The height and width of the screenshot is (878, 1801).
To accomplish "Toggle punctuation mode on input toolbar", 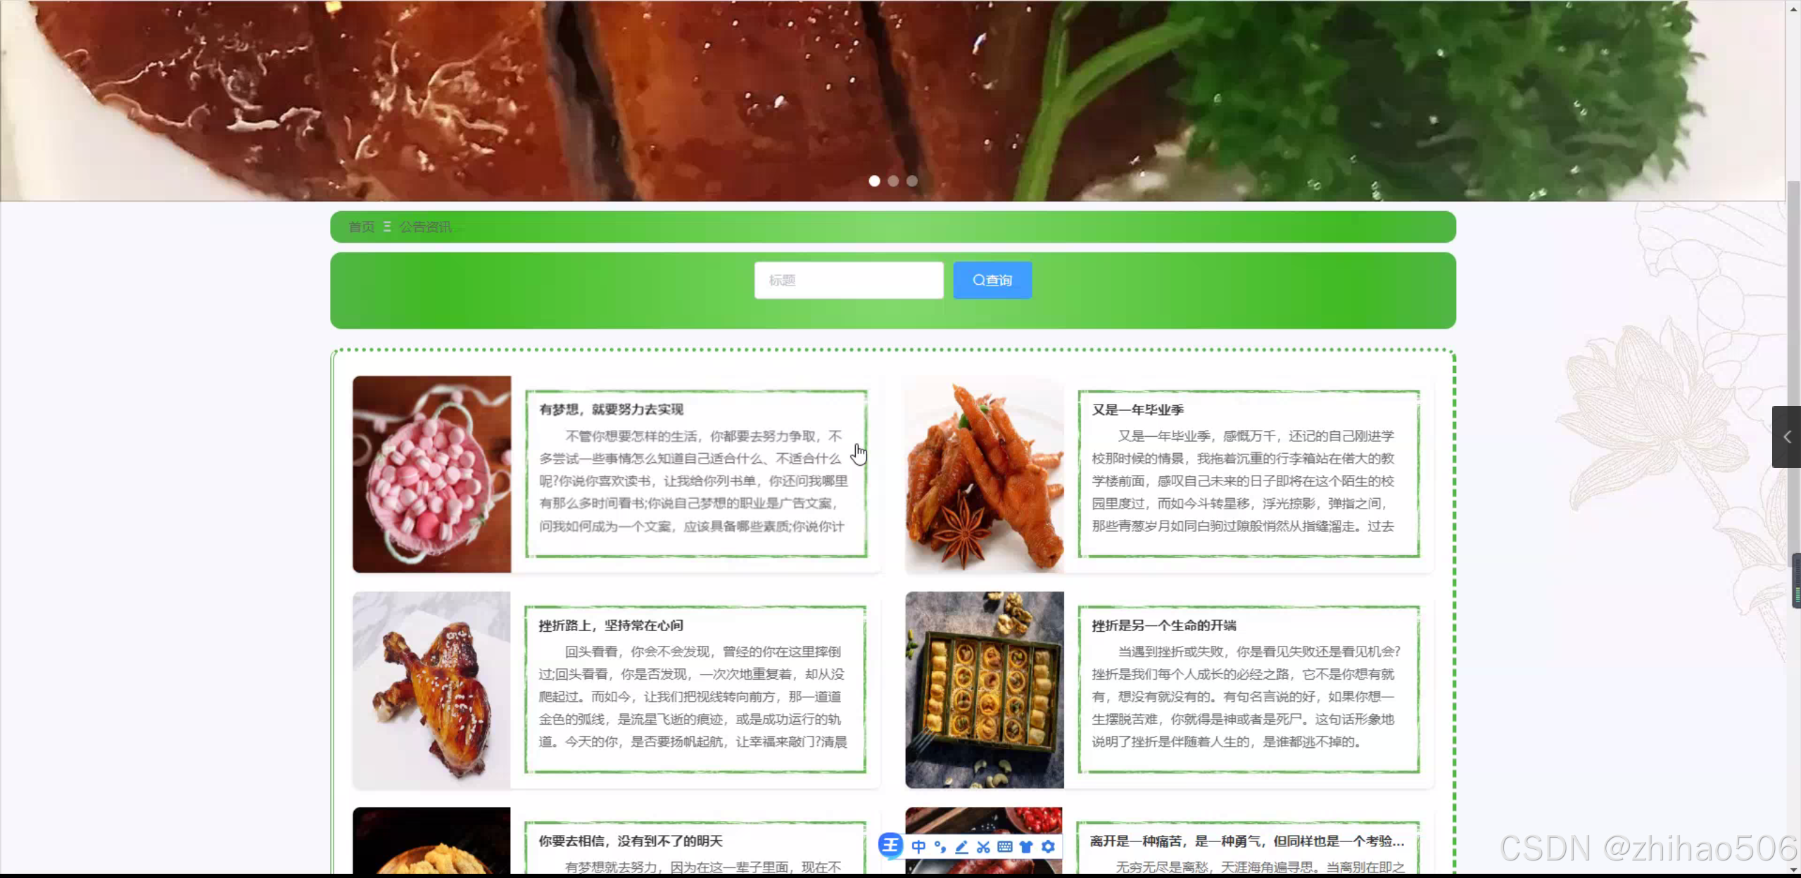I will click(940, 847).
